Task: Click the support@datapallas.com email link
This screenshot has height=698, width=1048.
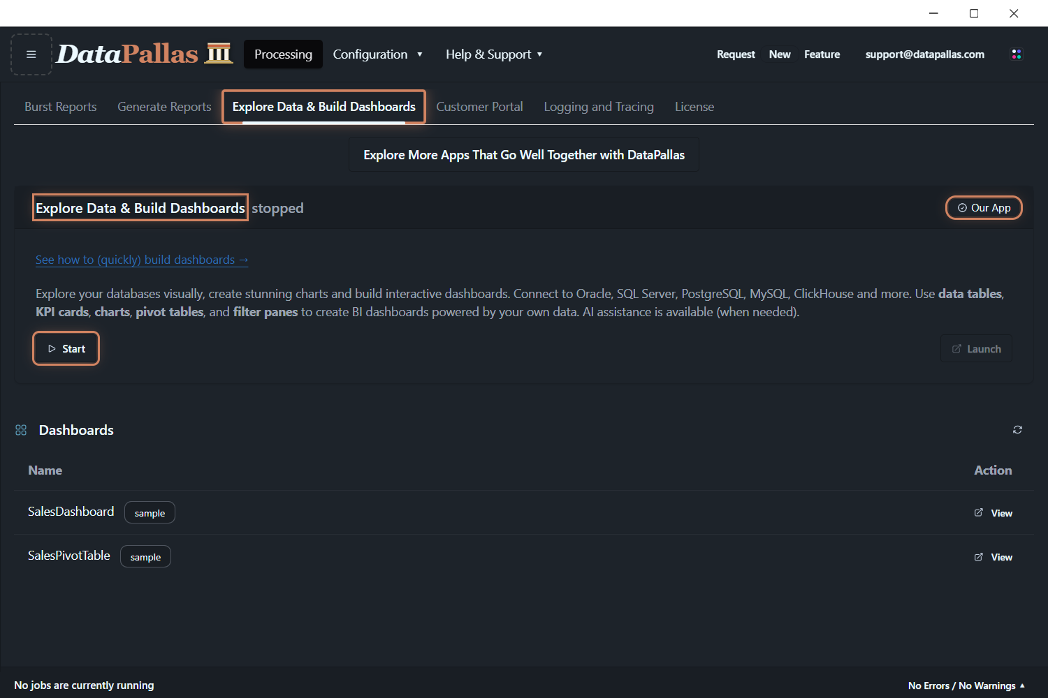Action: click(x=925, y=54)
